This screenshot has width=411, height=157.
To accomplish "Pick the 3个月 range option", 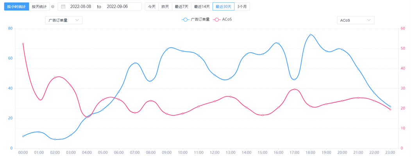I will tap(243, 7).
